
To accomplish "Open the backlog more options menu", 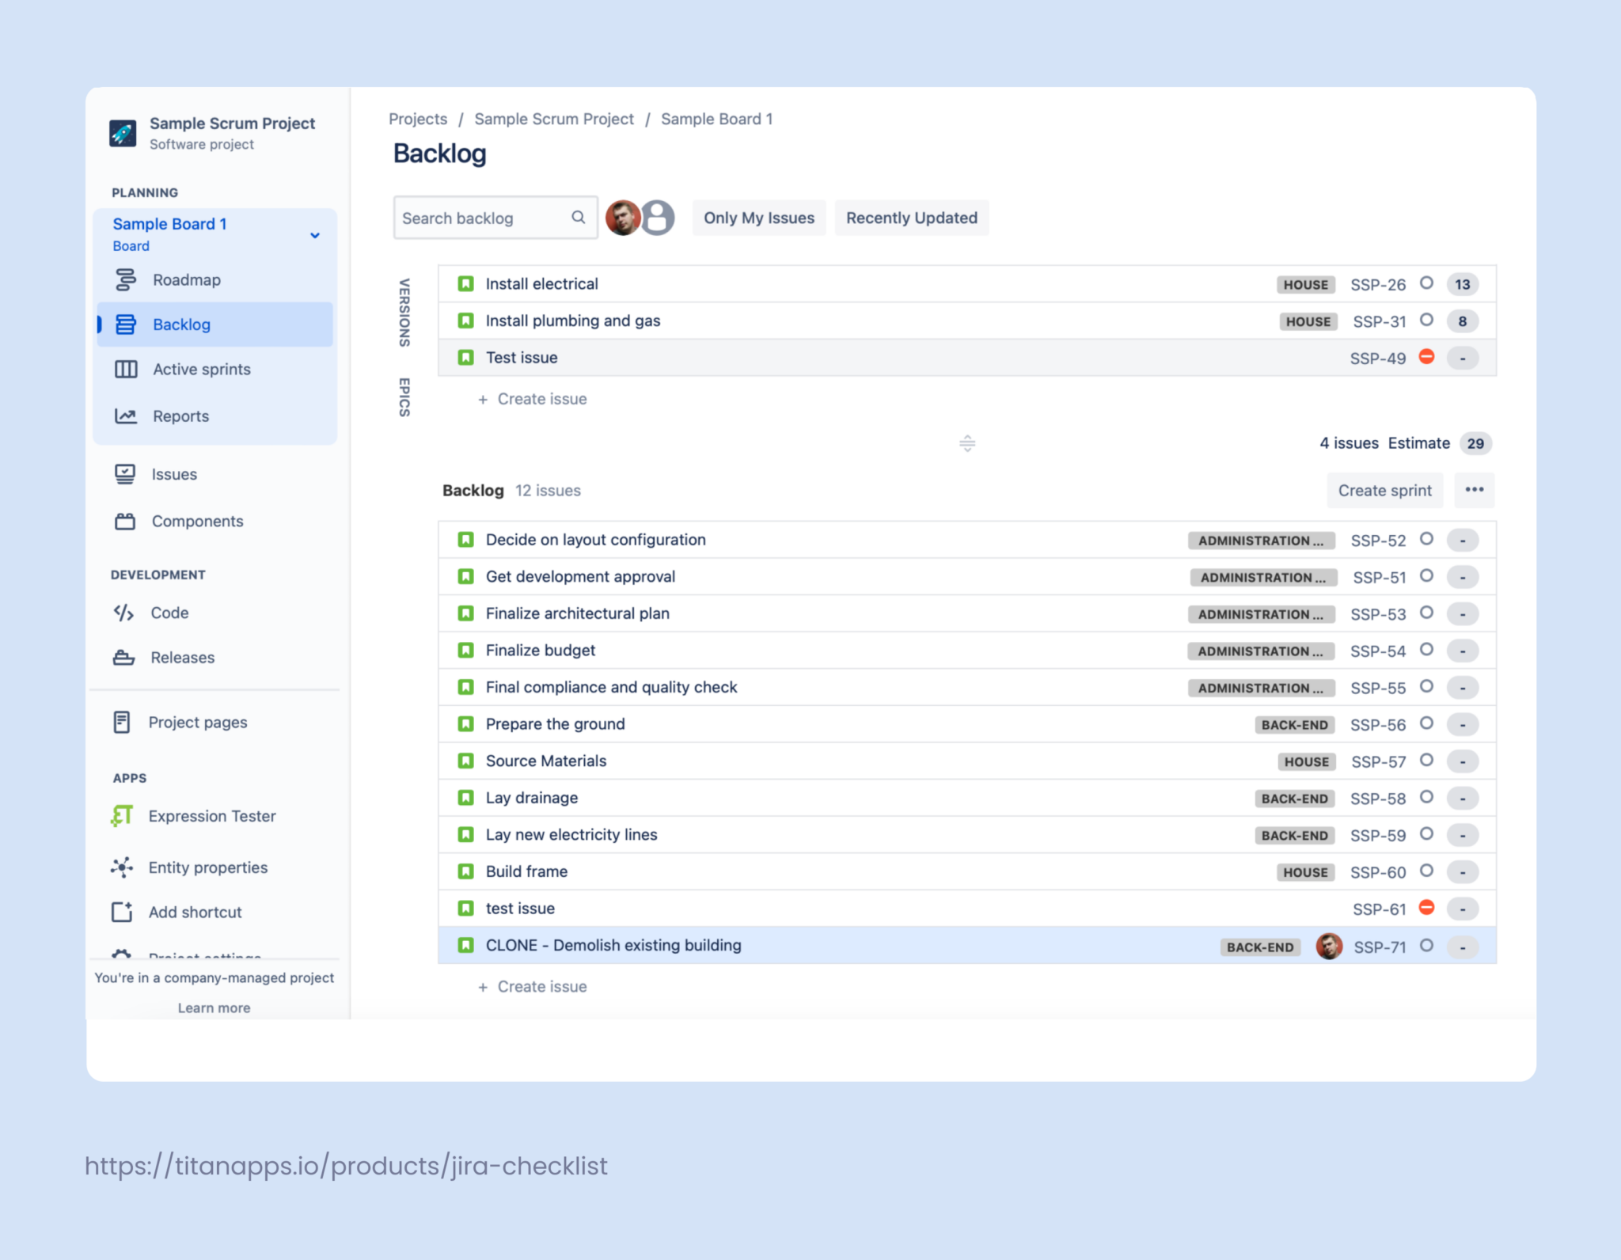I will click(1474, 490).
